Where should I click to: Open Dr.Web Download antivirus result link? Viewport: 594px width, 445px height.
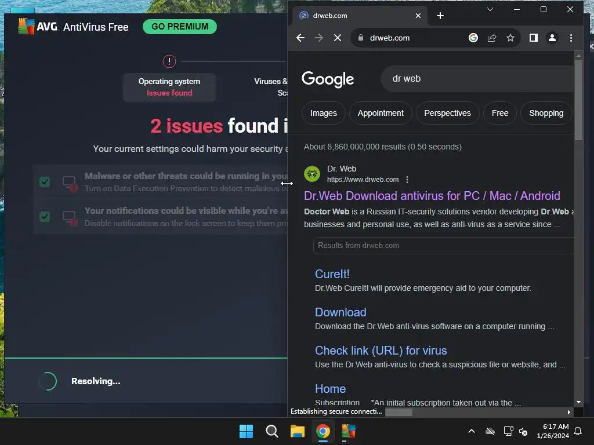click(x=432, y=196)
